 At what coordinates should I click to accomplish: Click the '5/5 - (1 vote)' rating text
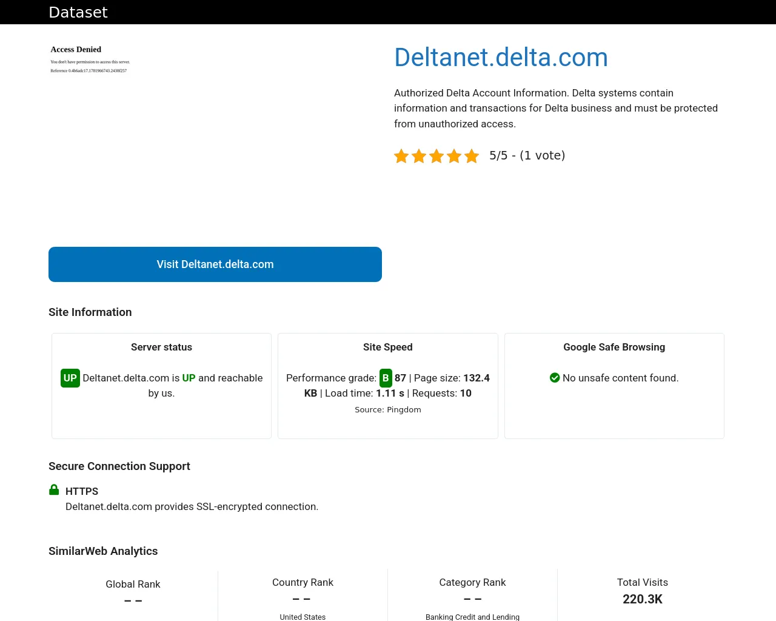tap(527, 156)
